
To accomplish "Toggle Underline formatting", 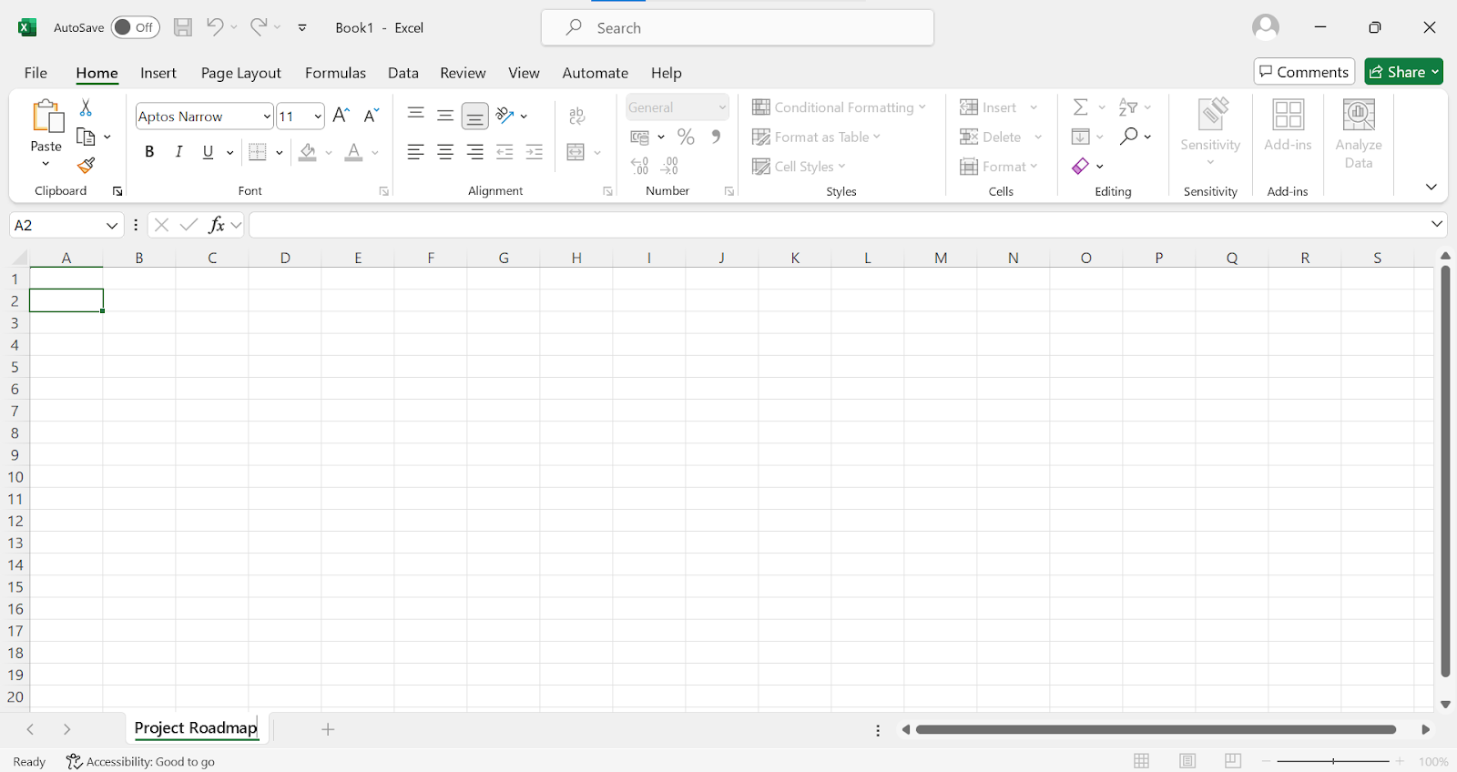I will pyautogui.click(x=209, y=152).
